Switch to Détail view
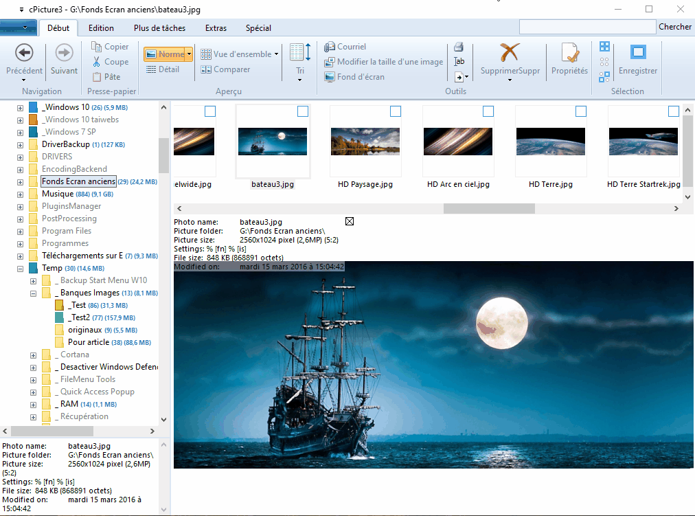Viewport: 695px width, 516px height. click(163, 69)
